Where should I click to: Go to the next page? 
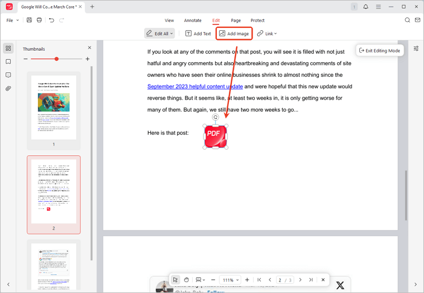[x=300, y=280]
